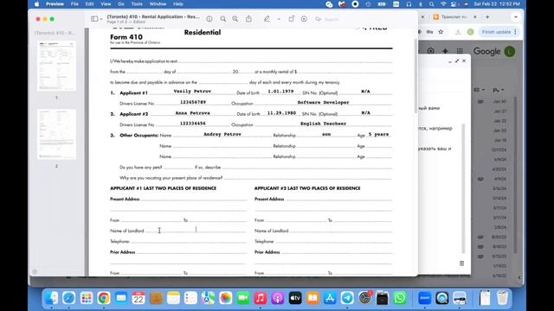Click the Preview document vertical scrollbar
This screenshot has height=311, width=554.
[x=415, y=76]
